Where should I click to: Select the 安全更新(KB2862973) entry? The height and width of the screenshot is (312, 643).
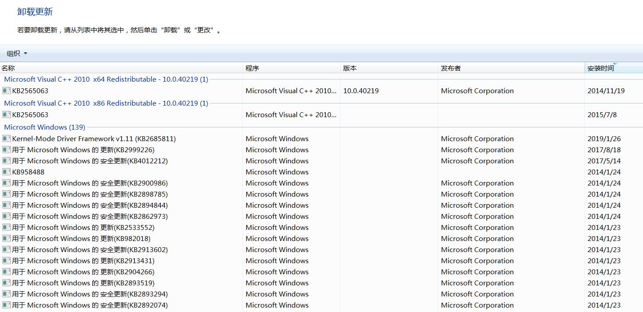(x=90, y=216)
